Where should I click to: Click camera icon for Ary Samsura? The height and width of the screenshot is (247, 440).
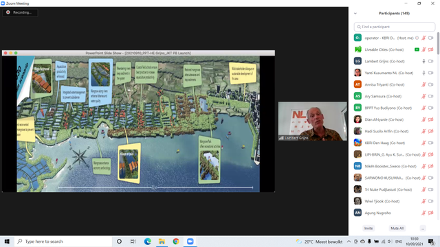pos(431,96)
